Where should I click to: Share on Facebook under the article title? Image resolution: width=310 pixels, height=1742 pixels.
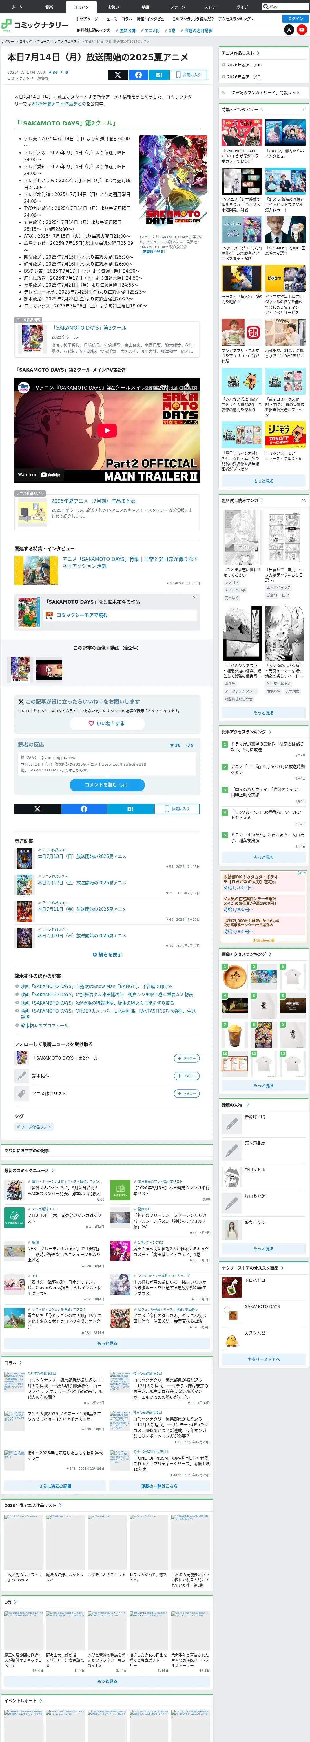(x=138, y=75)
